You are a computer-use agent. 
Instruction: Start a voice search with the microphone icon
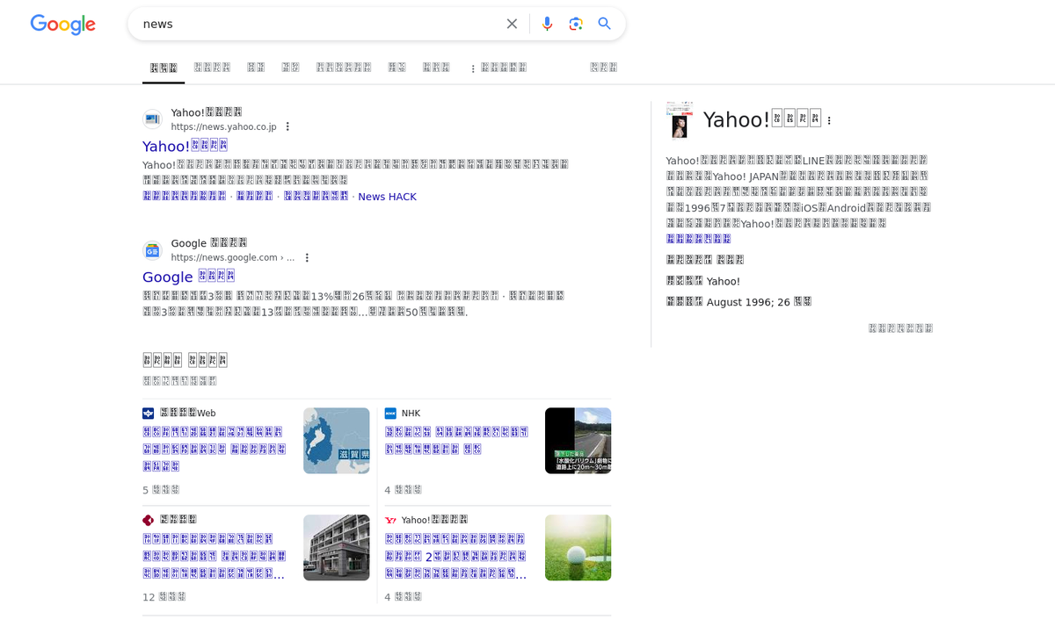pos(547,24)
